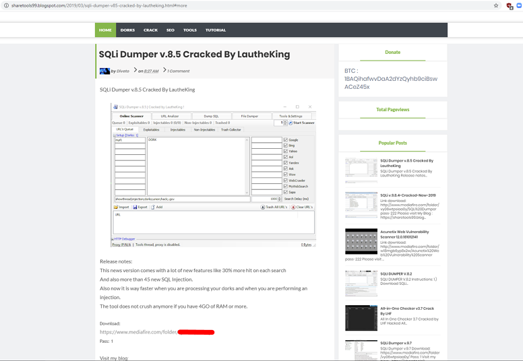Viewport: 523px width, 361px height.
Task: Open Acunetix Web Vulnerability Scanner post thumbnail
Action: tap(361, 241)
